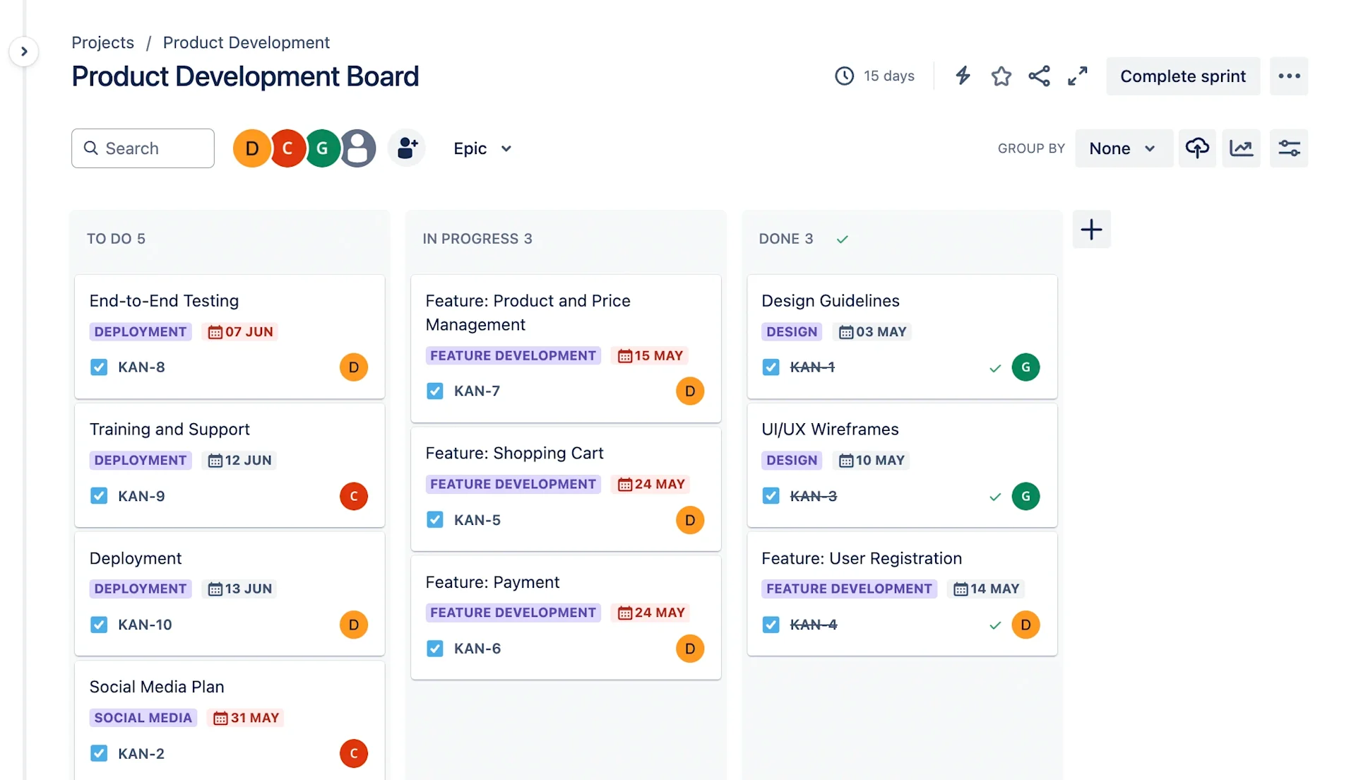Image resolution: width=1356 pixels, height=780 pixels.
Task: Add people with the person-plus icon
Action: point(407,148)
